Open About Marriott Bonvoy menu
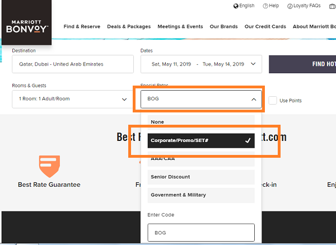 (x=314, y=26)
